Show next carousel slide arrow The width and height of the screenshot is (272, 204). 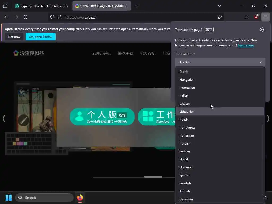pyautogui.click(x=268, y=118)
